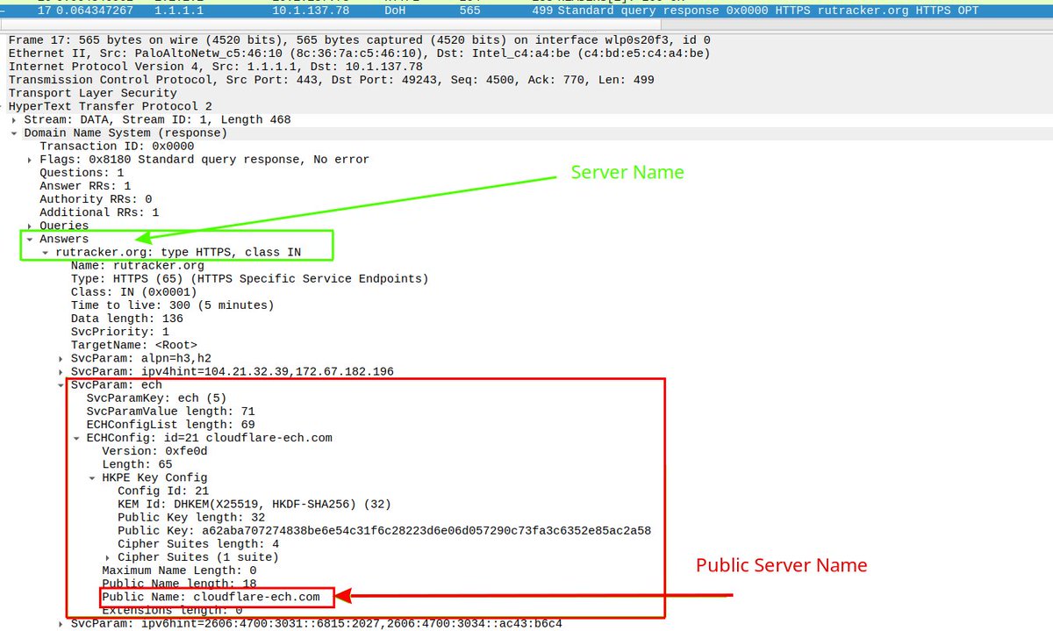Screen dimensions: 1053x631
Task: Select Answer RRs: 1 field
Action: point(85,186)
